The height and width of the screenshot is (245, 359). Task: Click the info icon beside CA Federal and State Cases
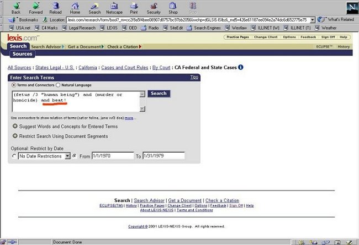(x=241, y=68)
